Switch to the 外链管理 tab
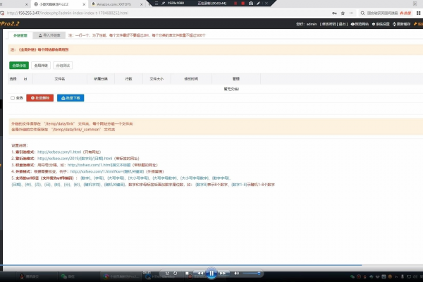 [x=21, y=35]
